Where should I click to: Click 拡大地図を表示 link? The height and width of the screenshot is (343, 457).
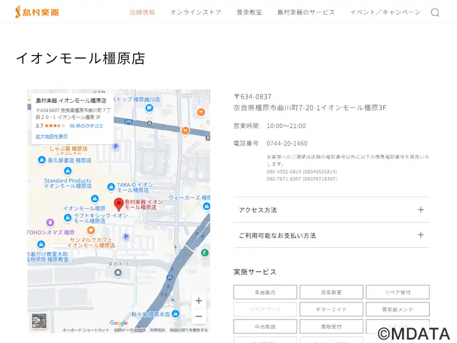pyautogui.click(x=51, y=137)
